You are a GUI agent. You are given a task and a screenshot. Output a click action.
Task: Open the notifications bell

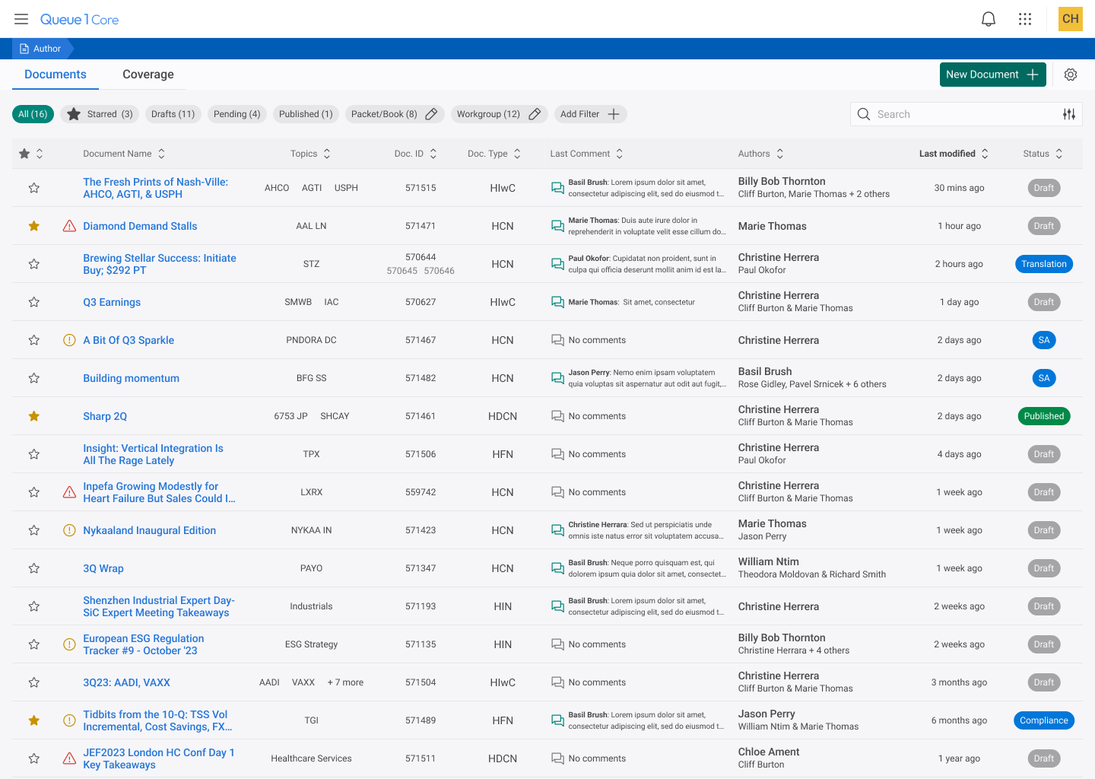989,19
